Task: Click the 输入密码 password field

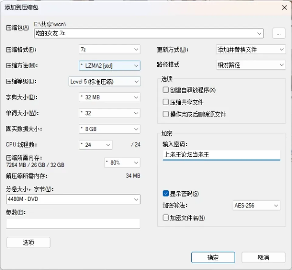Action: tap(221, 155)
